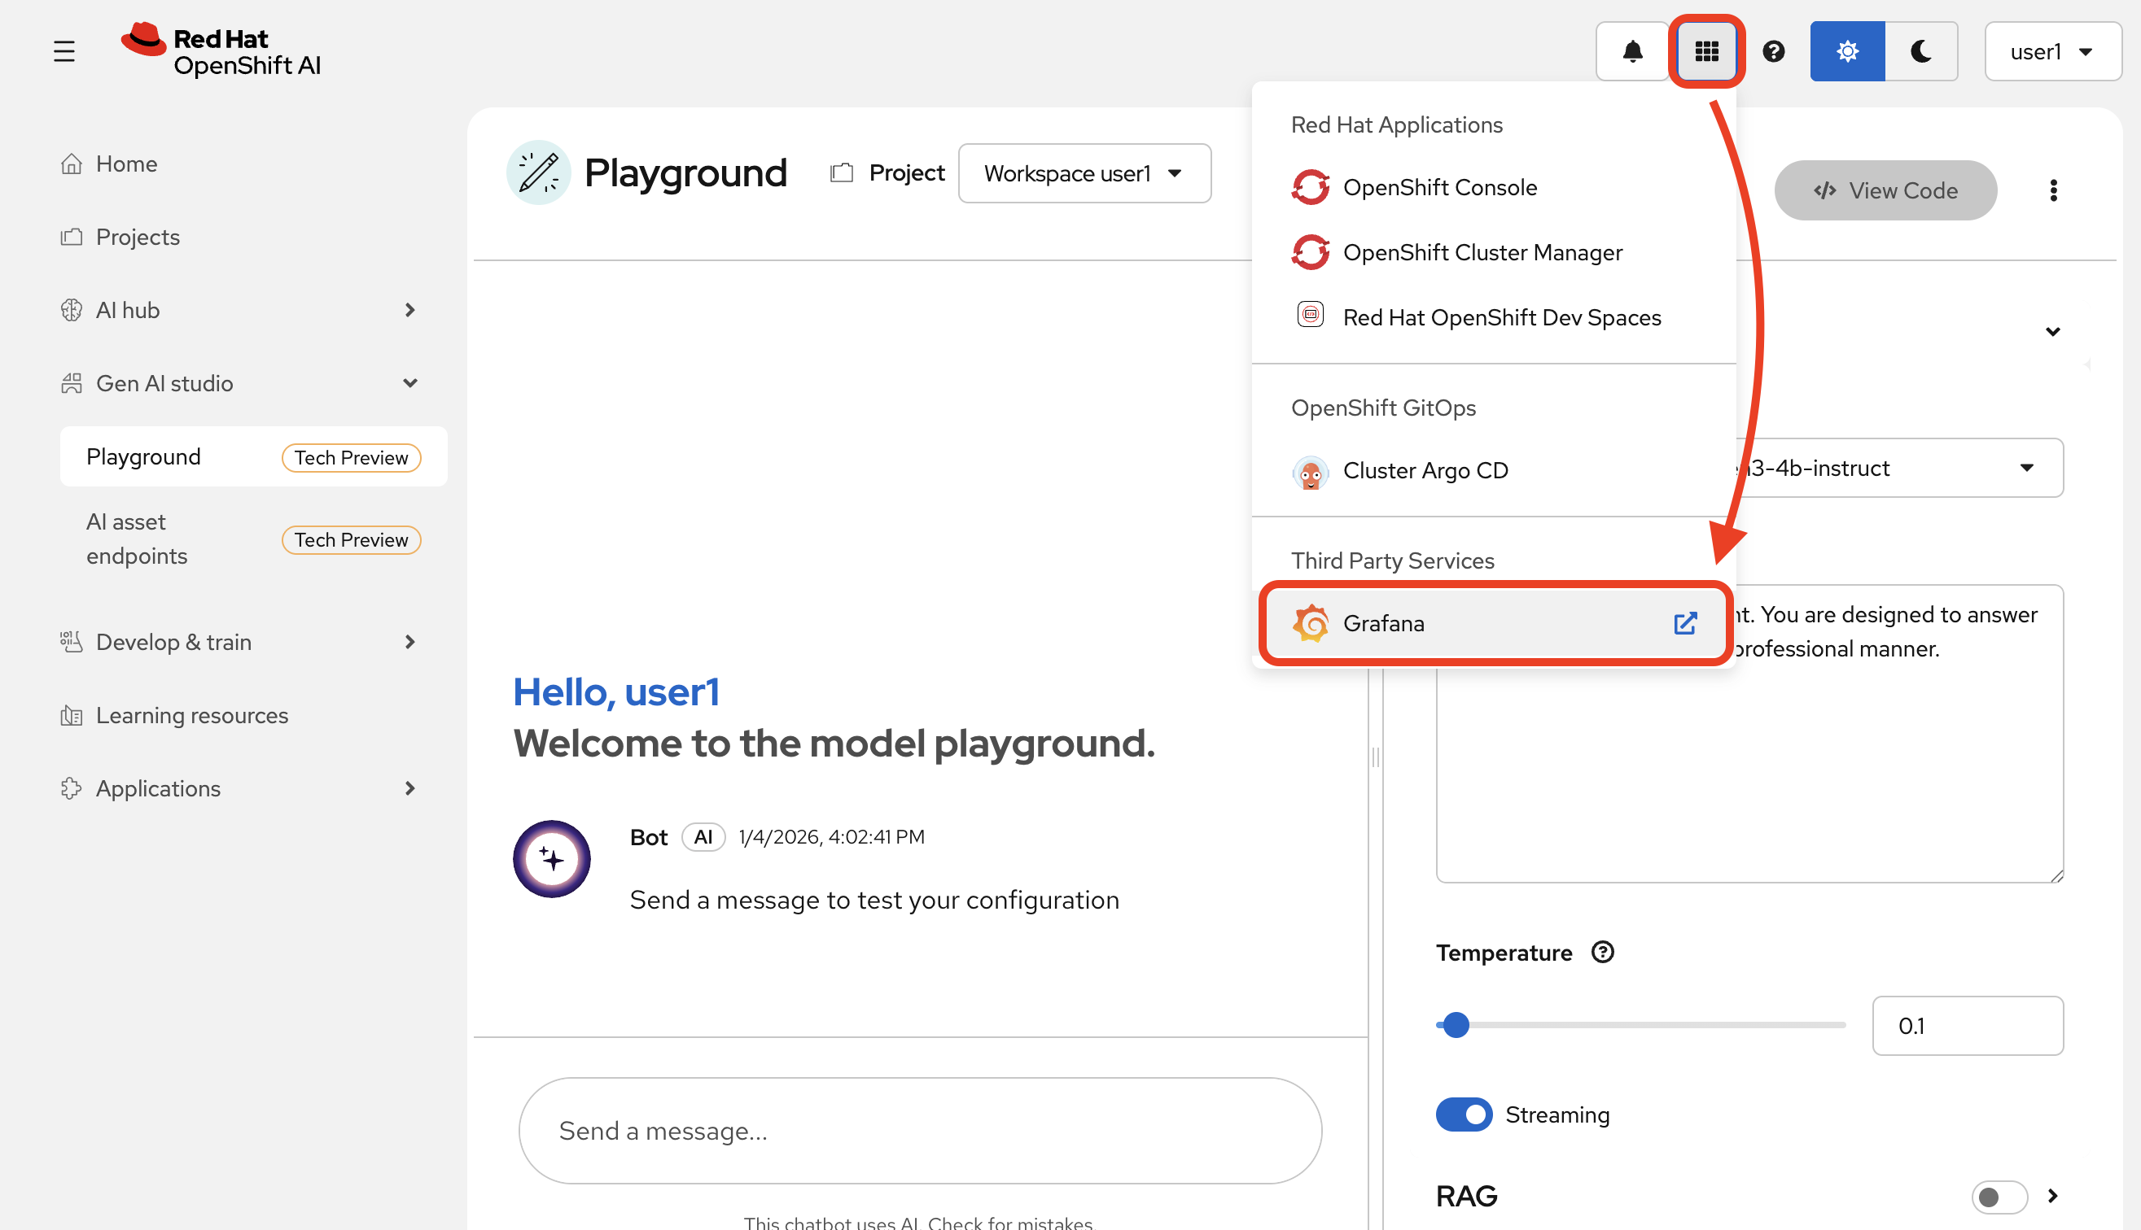Click the Learning resources icon
This screenshot has width=2141, height=1230.
click(x=72, y=716)
